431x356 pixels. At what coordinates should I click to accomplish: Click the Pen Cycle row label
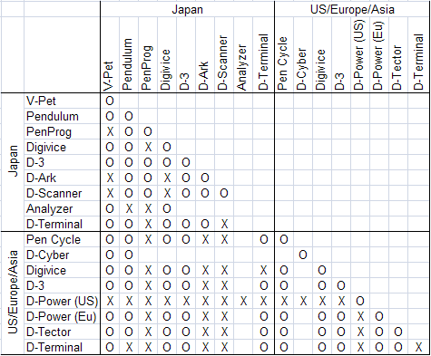click(54, 240)
